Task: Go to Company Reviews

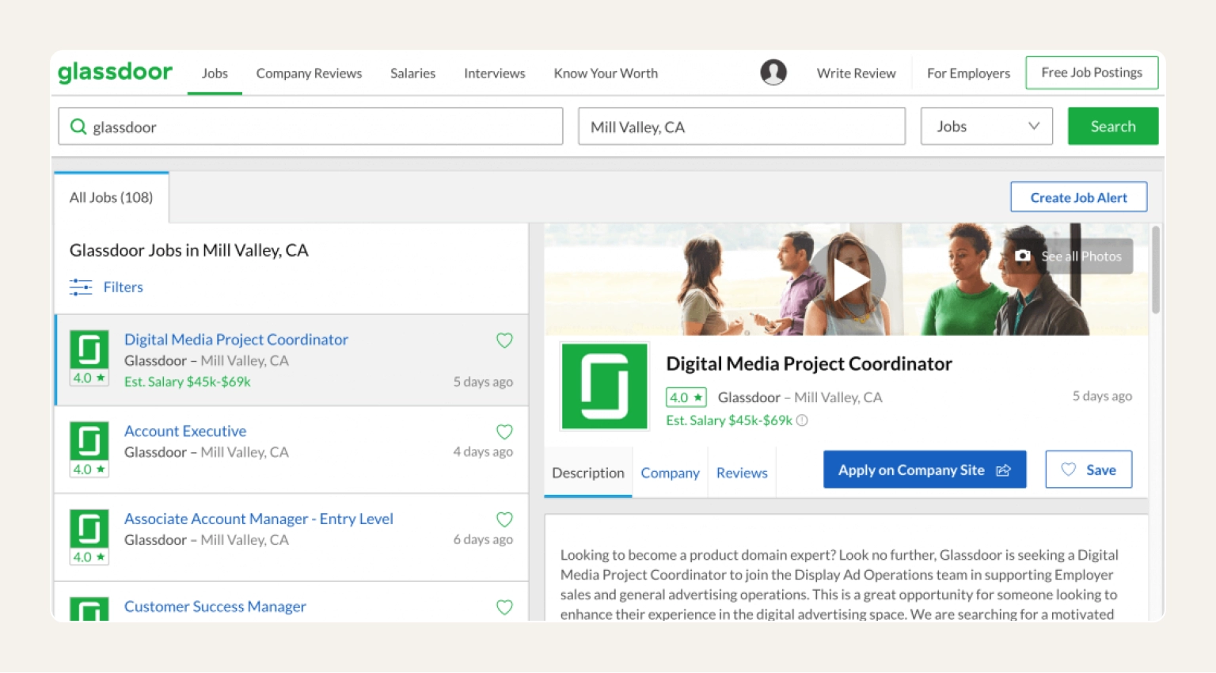Action: (309, 73)
